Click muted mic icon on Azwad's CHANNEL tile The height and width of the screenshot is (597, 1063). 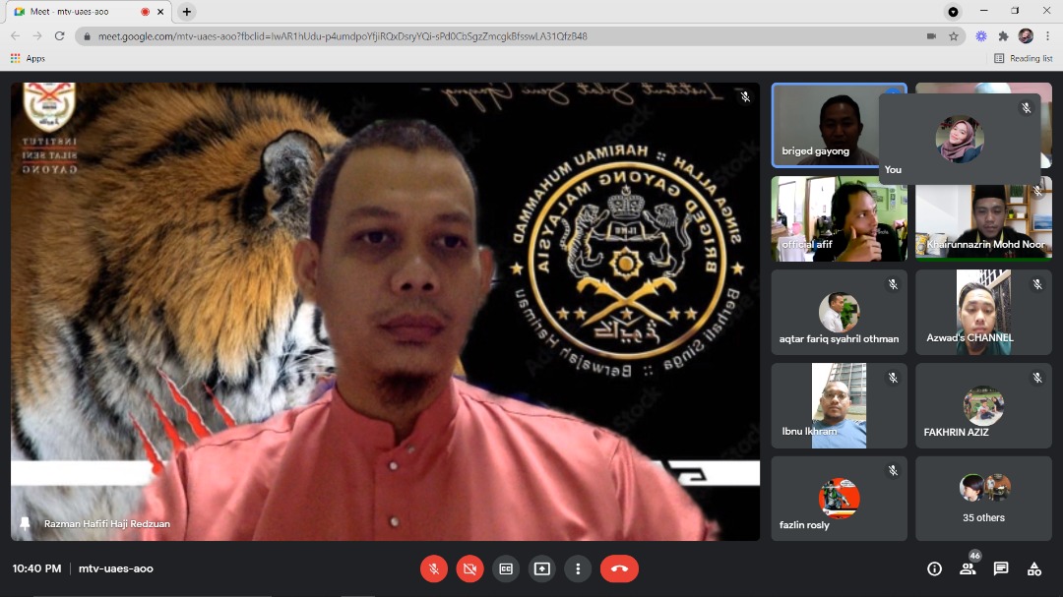(1037, 284)
